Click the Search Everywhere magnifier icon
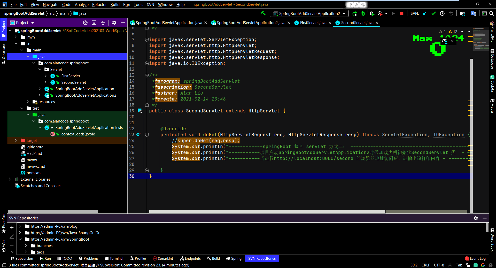496x268 pixels. (x=492, y=13)
